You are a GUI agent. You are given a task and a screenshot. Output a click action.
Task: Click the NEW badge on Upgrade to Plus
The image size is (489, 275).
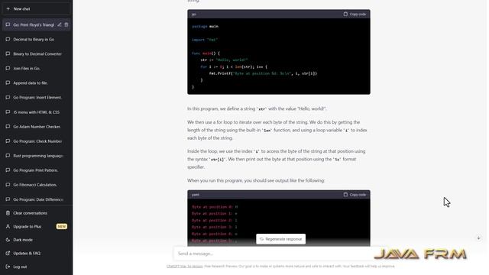point(61,226)
